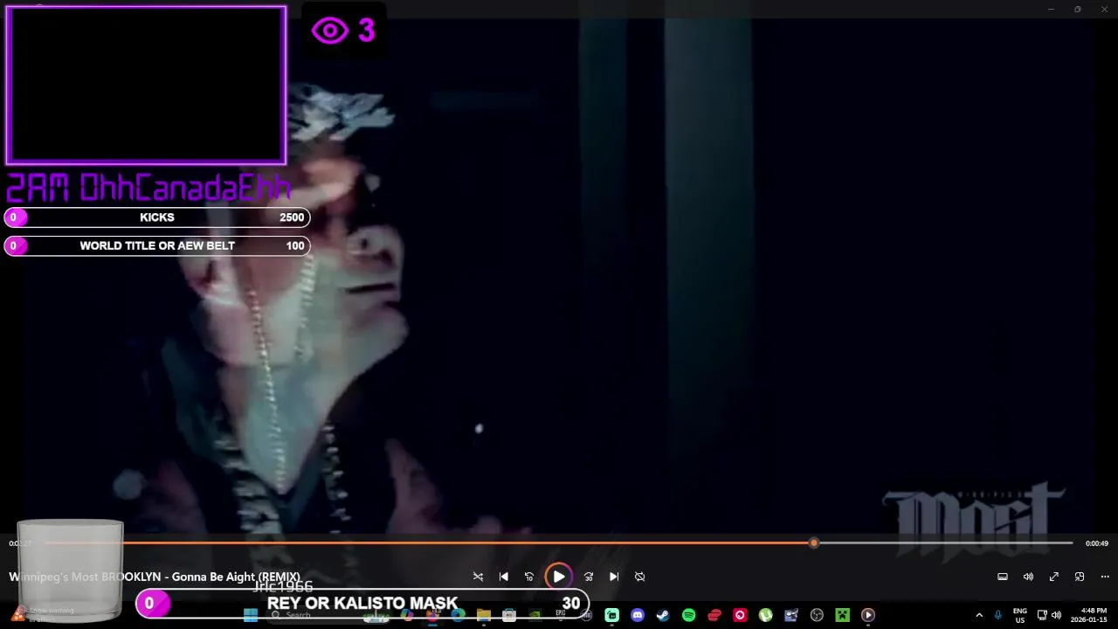The width and height of the screenshot is (1118, 629).
Task: Open Media Player taskbar icon
Action: point(867,615)
